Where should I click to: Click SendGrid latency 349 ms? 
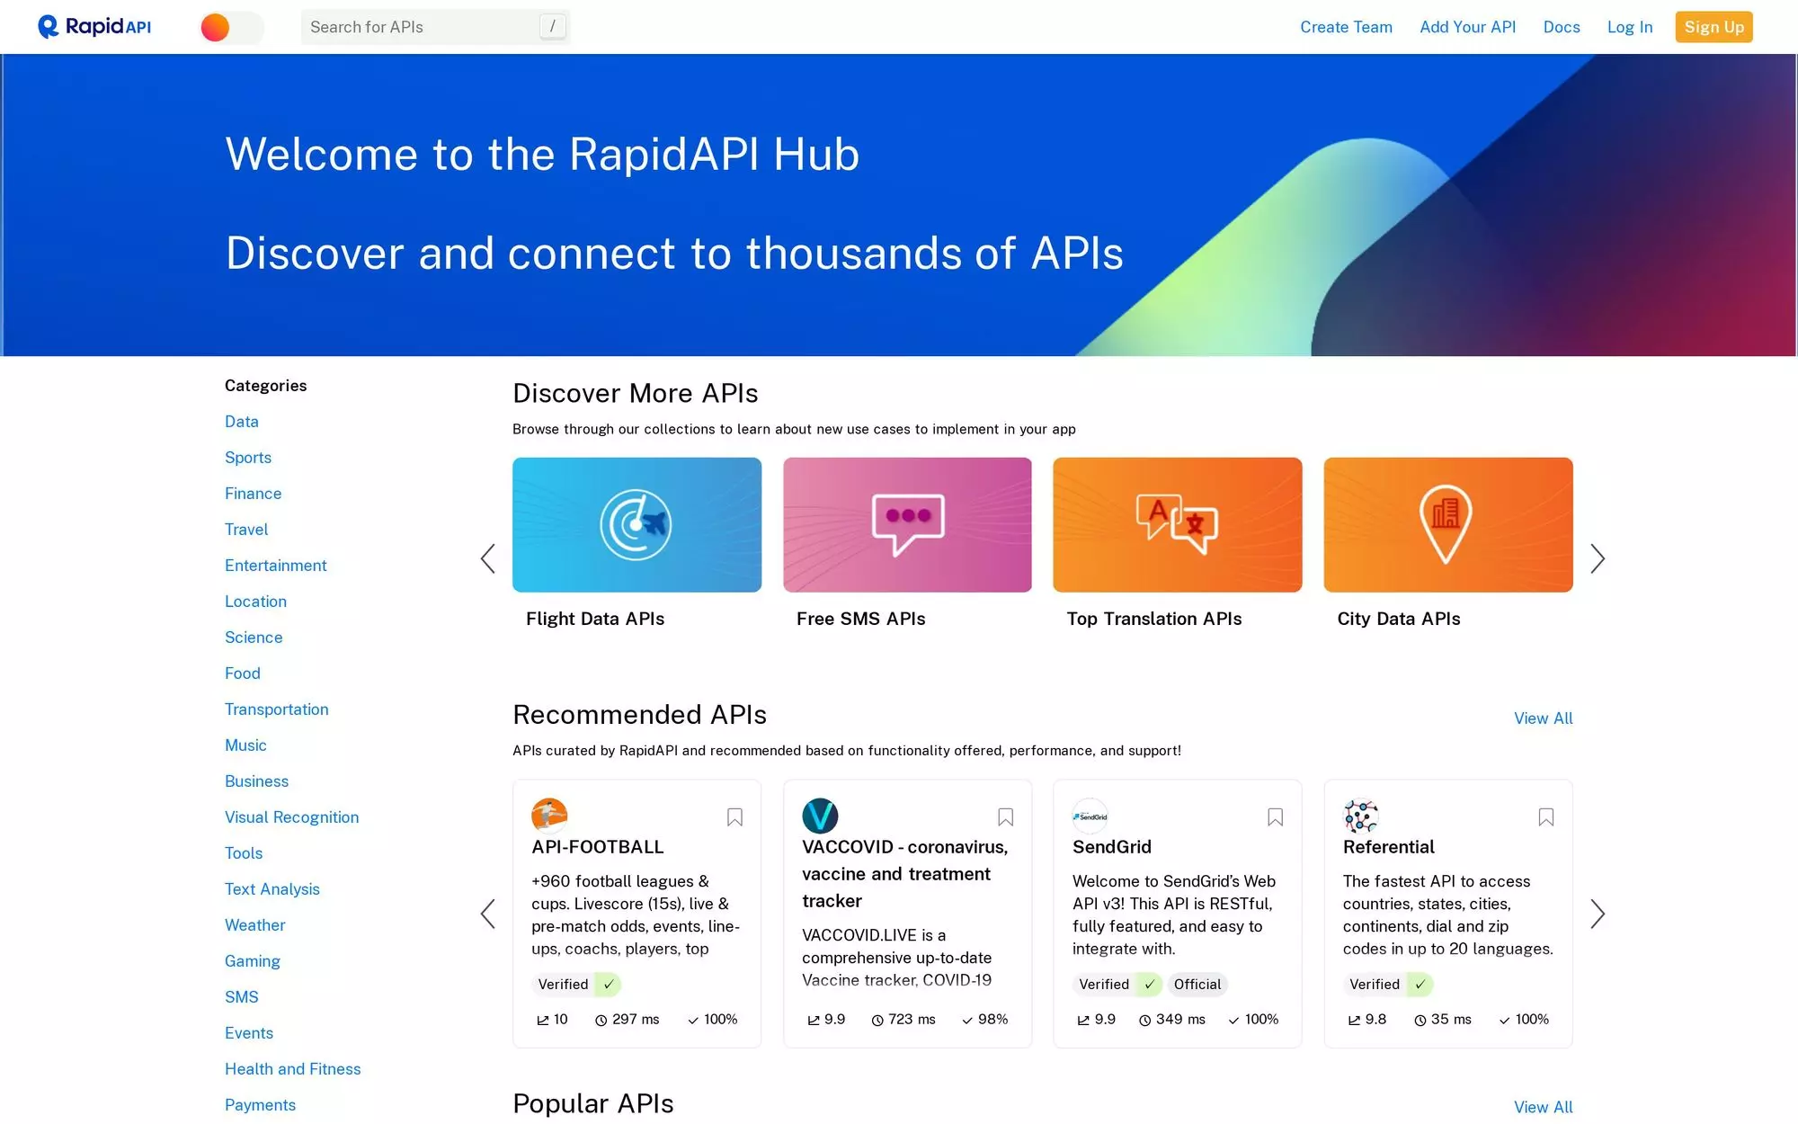(1171, 1019)
